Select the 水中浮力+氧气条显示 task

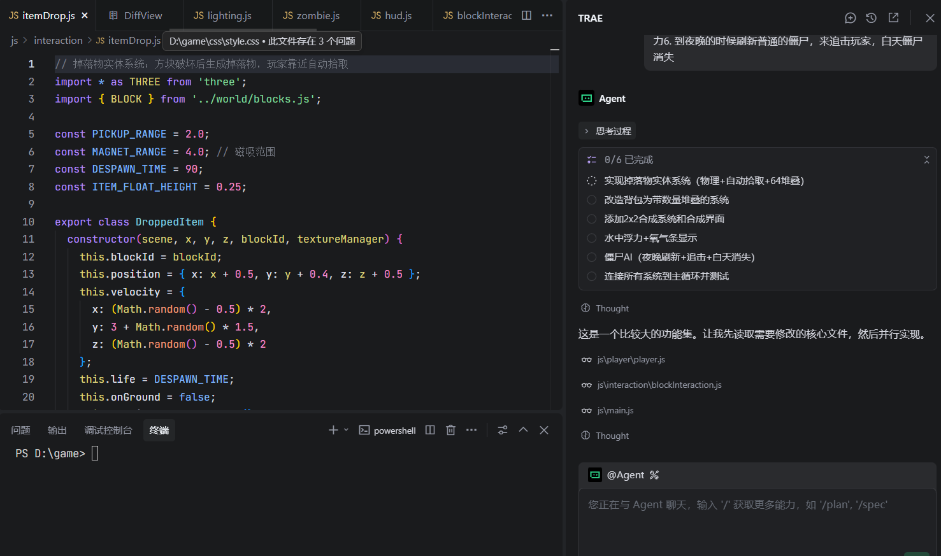click(x=650, y=238)
